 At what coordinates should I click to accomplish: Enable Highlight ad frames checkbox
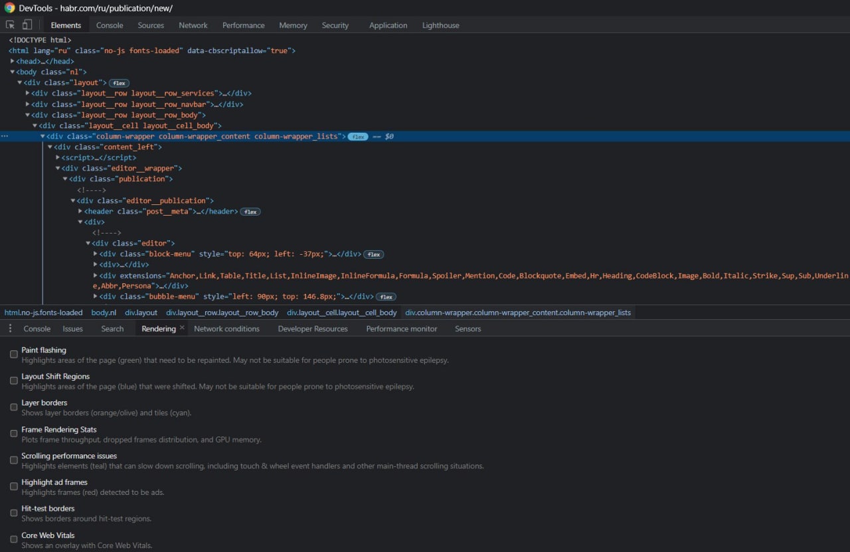click(x=14, y=486)
